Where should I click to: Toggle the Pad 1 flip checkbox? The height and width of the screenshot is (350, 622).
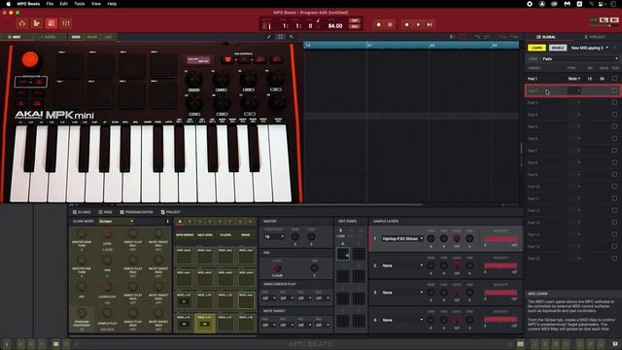coord(614,79)
